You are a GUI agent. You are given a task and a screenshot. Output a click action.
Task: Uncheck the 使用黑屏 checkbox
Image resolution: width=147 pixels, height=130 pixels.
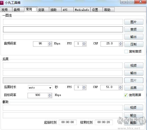point(126,95)
